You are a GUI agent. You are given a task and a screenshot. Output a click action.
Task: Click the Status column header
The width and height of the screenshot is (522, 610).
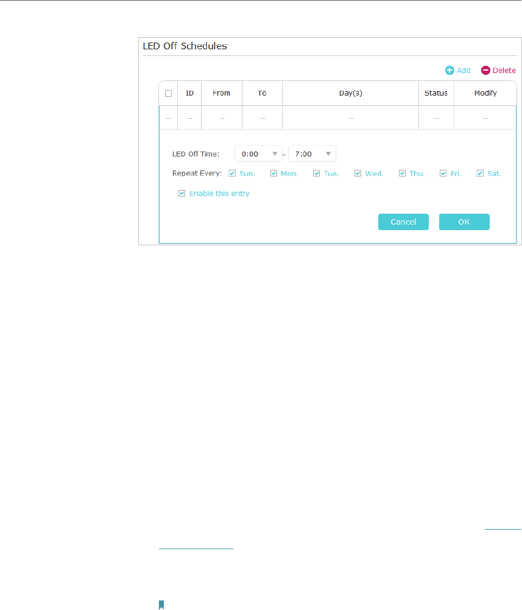pyautogui.click(x=436, y=93)
